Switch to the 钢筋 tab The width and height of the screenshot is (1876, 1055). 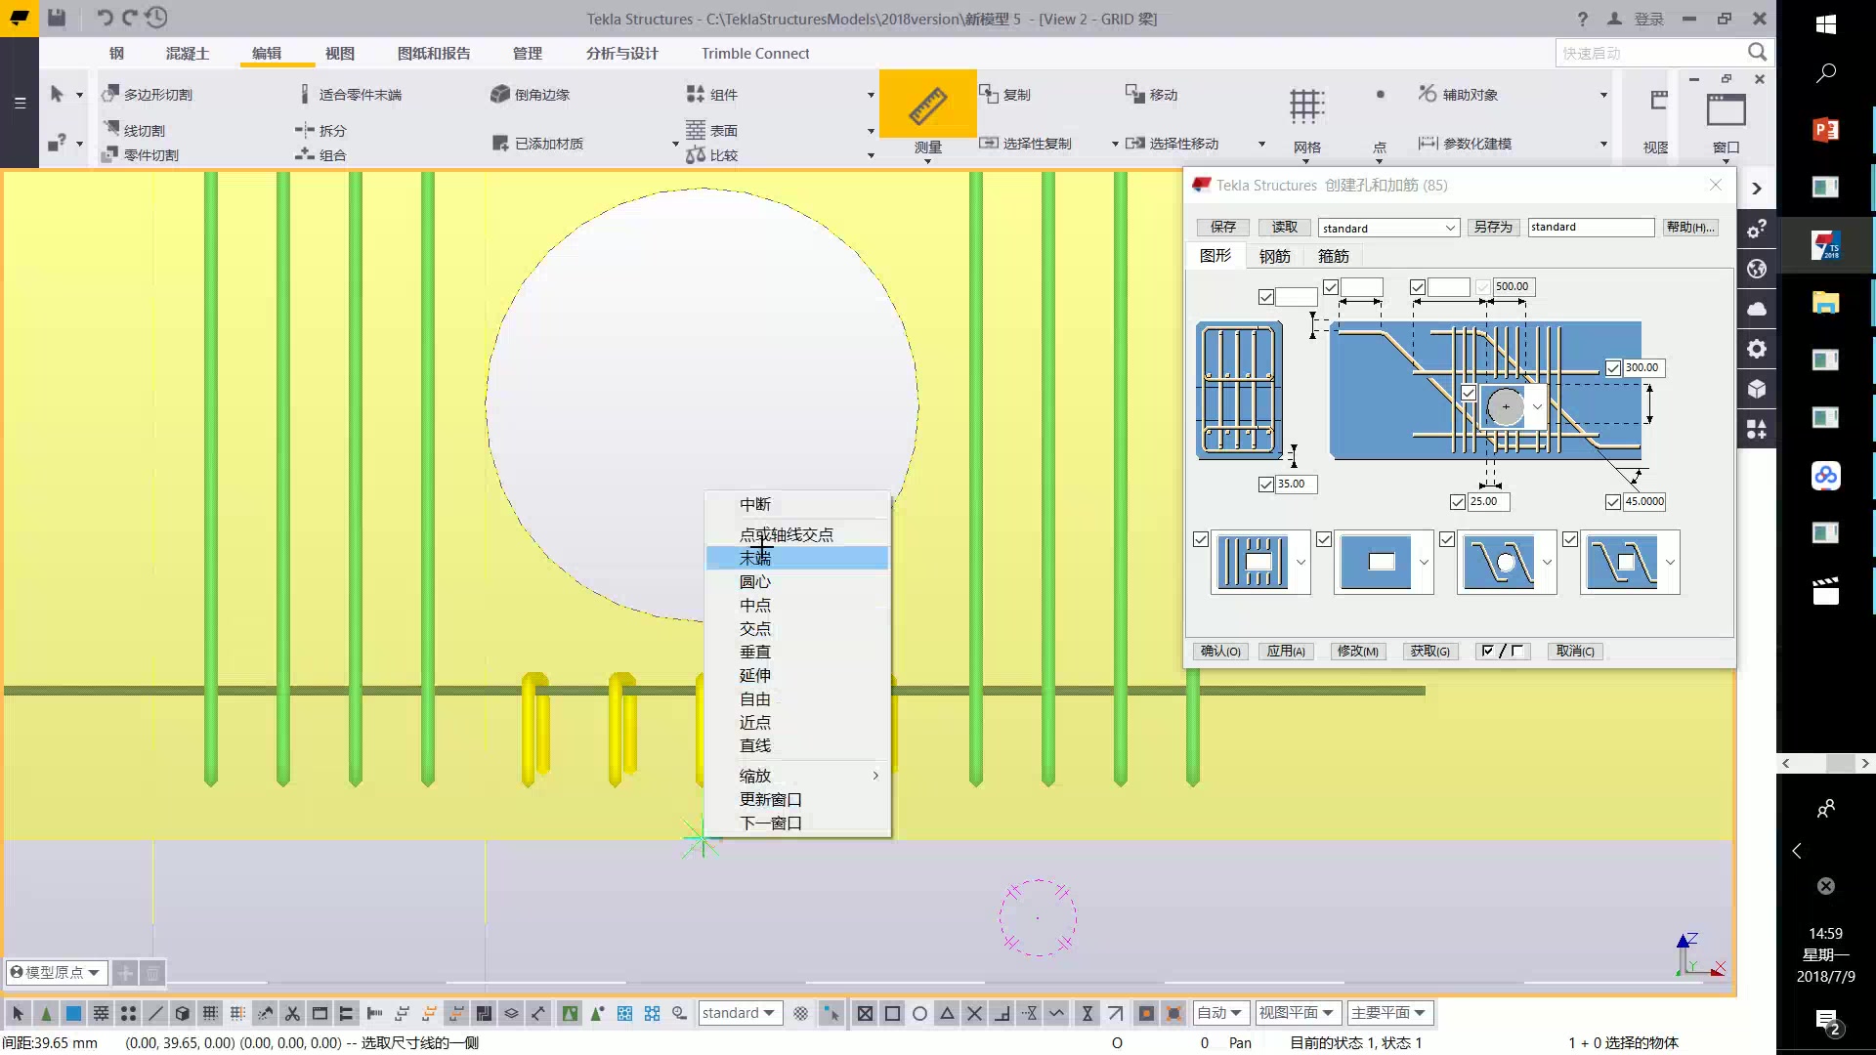(x=1274, y=256)
